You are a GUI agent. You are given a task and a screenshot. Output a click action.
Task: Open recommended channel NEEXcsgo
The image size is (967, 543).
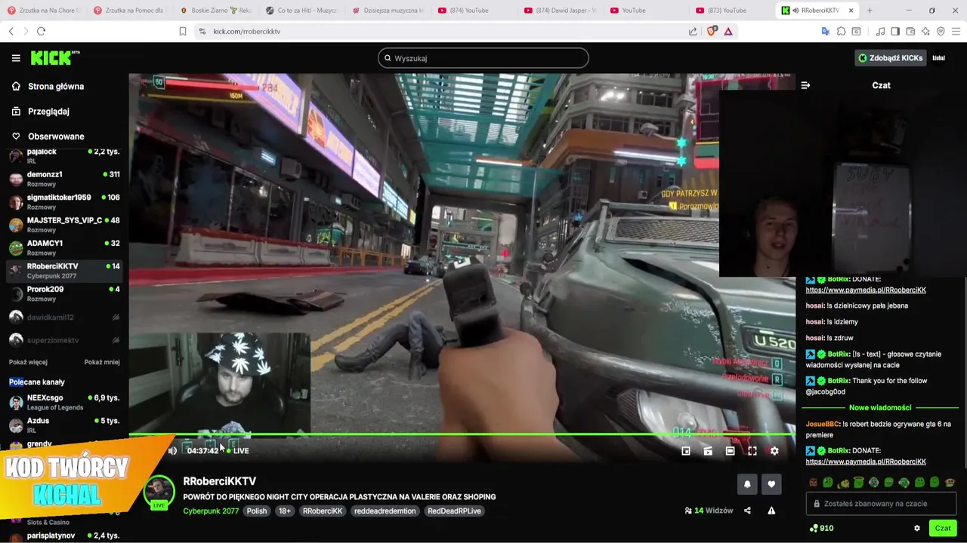64,402
